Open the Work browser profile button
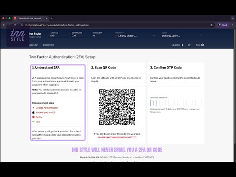 pyautogui.click(x=223, y=25)
